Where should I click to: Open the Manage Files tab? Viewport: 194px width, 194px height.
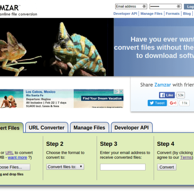coord(89,128)
